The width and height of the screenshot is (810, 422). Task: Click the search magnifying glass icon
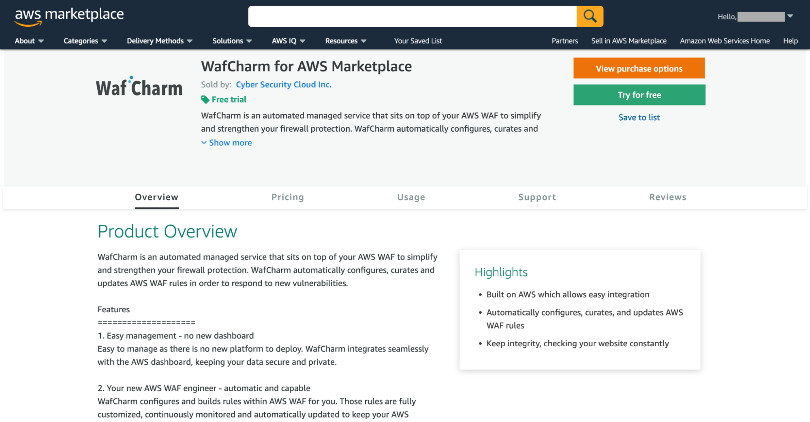590,16
